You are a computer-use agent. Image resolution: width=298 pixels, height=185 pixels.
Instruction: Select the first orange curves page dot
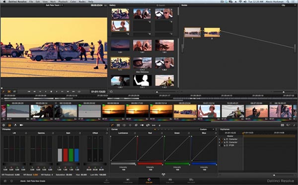(x=155, y=129)
